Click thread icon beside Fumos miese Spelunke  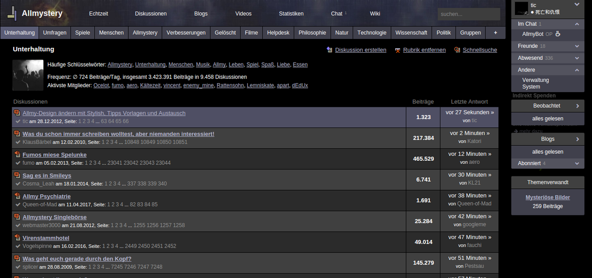[17, 155]
